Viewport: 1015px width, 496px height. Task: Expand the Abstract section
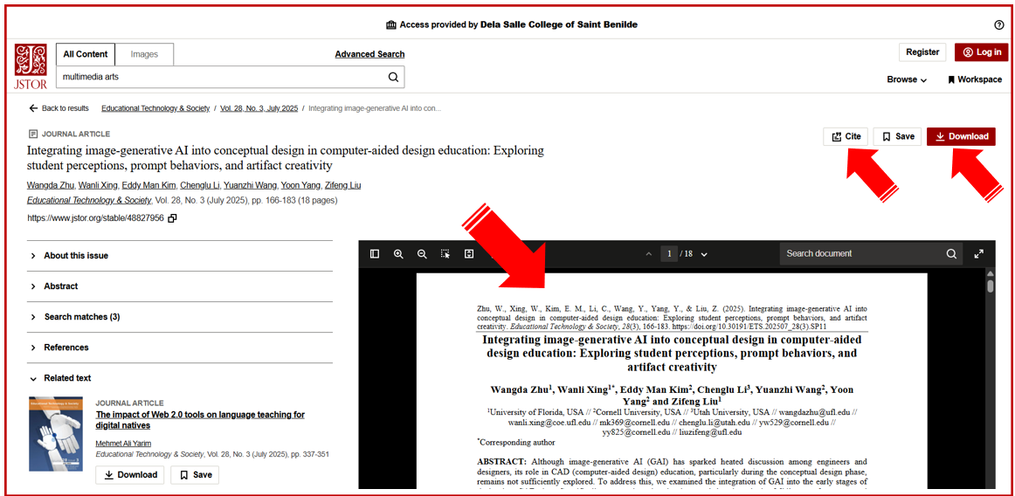click(180, 286)
